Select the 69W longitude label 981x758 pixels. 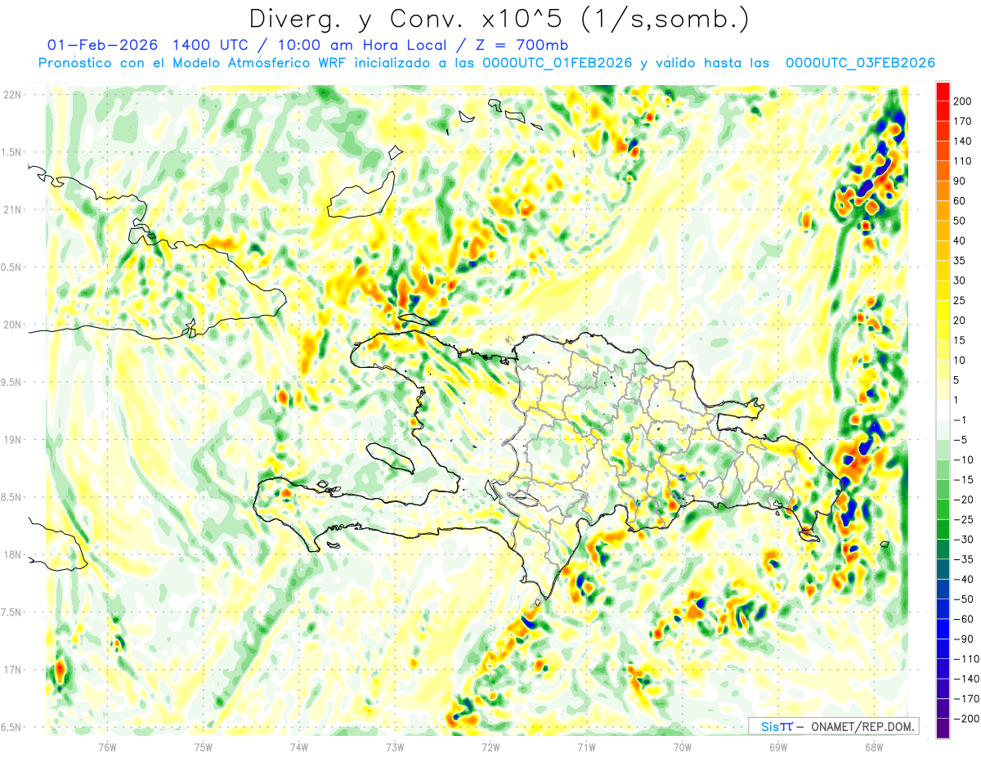tap(778, 747)
